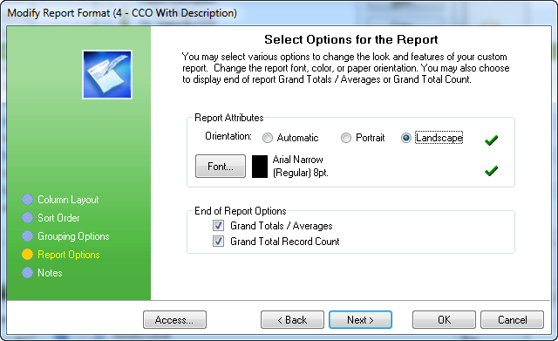The image size is (558, 341).
Task: Select the Automatic orientation radio button
Action: (268, 138)
